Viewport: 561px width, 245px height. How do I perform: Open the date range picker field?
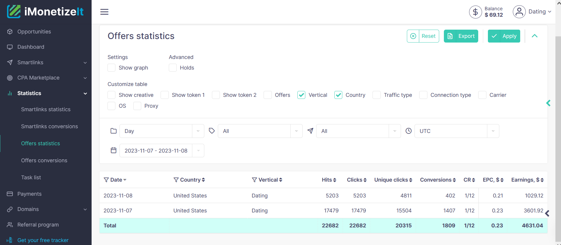162,151
